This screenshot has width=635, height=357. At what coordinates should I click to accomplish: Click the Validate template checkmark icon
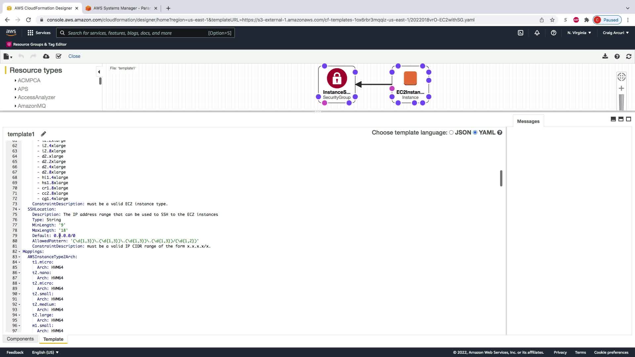tap(59, 56)
